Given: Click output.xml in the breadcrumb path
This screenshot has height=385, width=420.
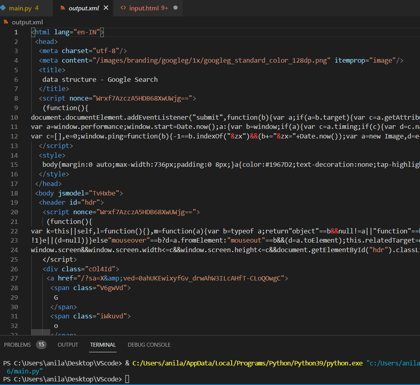Looking at the screenshot, I should click(x=27, y=22).
